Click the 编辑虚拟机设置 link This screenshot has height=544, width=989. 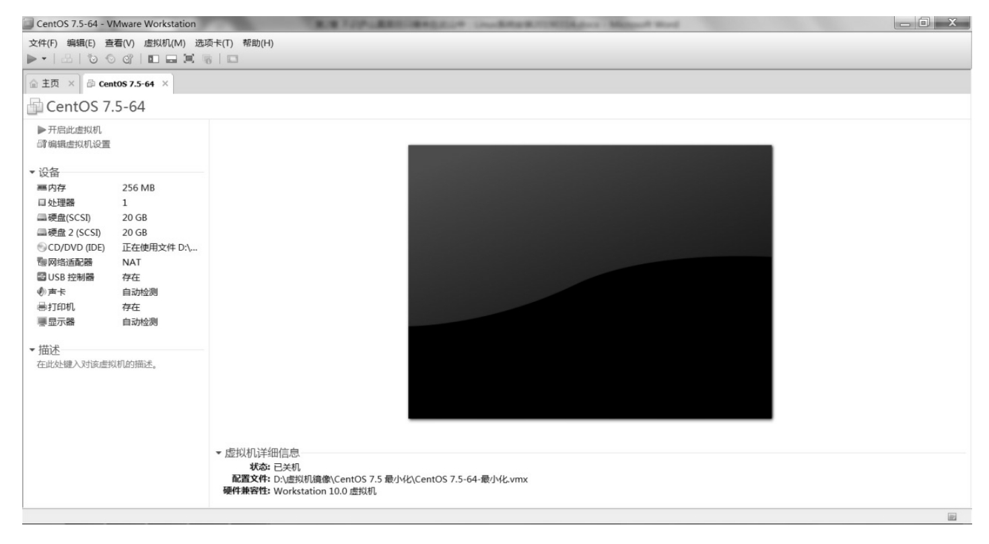tap(74, 144)
